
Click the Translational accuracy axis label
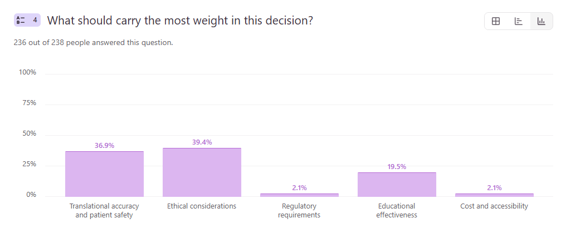(x=104, y=210)
